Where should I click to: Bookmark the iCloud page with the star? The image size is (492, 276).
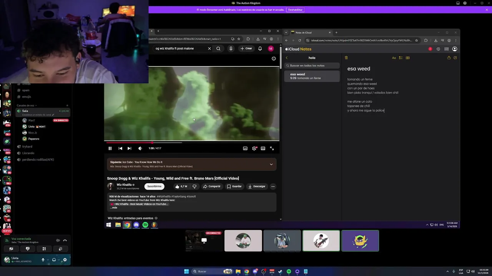[x=416, y=40]
